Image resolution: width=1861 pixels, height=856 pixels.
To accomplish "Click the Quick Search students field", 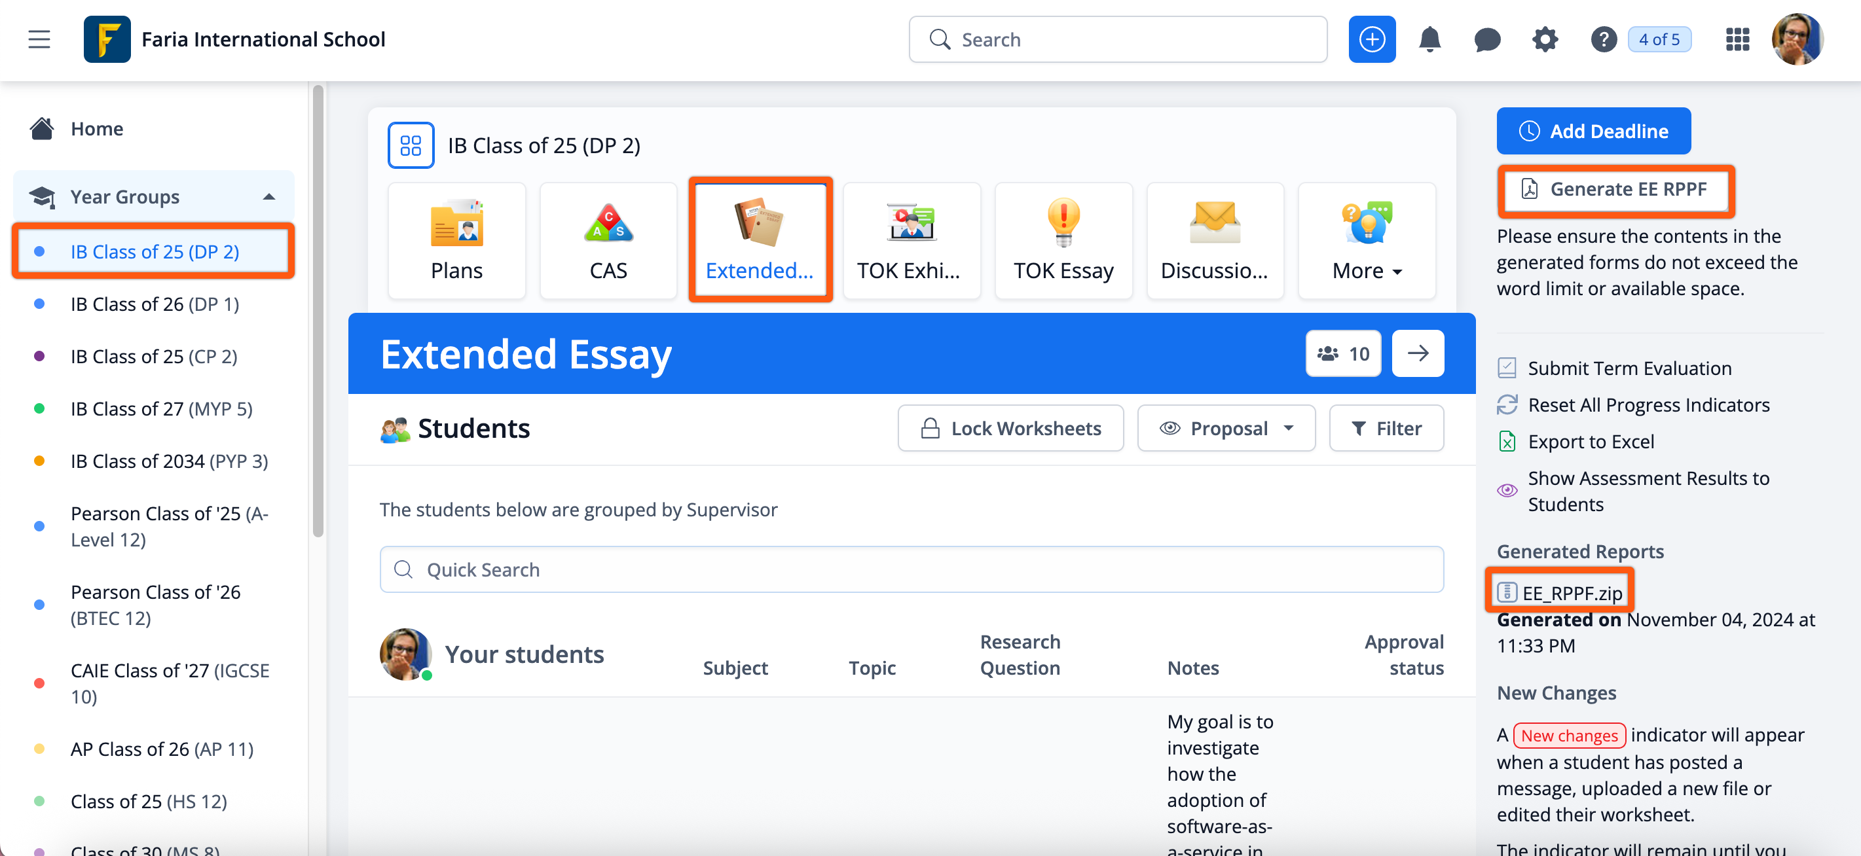I will 911,569.
